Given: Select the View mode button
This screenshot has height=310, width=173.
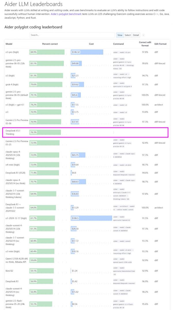Looking at the screenshot, I should (120, 35).
